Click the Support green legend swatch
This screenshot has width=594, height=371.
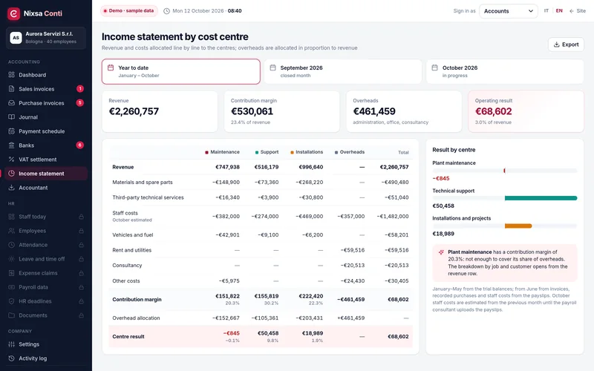(257, 153)
